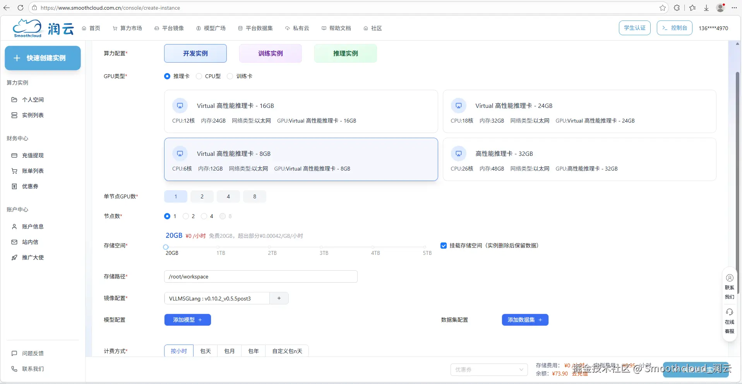Image resolution: width=742 pixels, height=384 pixels.
Task: Click the site info lock icon in address bar
Action: pos(34,8)
